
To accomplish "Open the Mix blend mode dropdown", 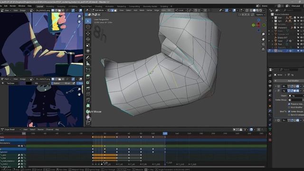I will (42, 83).
